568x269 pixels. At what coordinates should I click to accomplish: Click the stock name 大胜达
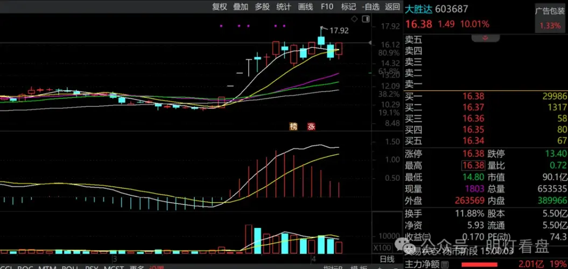click(x=418, y=9)
